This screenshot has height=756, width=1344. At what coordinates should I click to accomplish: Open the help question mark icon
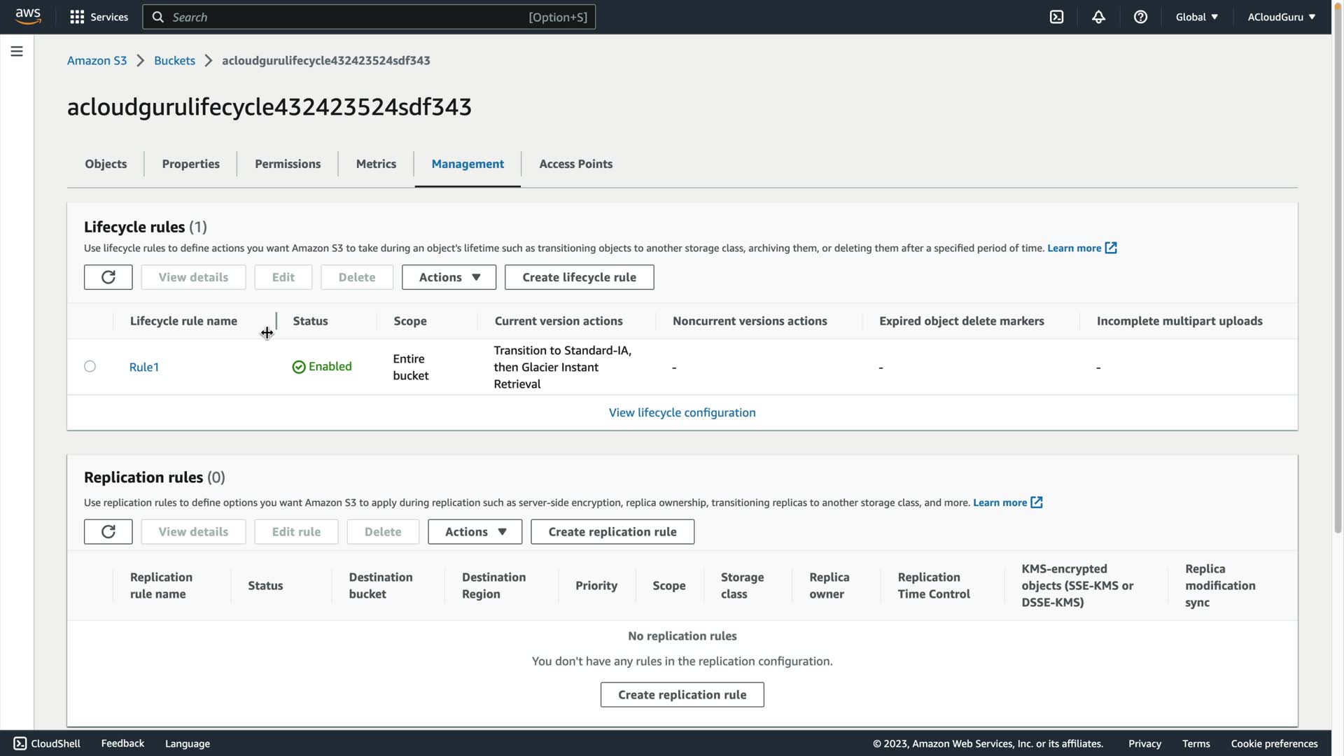[1140, 17]
